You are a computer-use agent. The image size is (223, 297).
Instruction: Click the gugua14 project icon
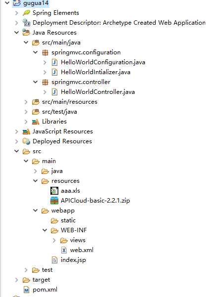[x=17, y=3]
